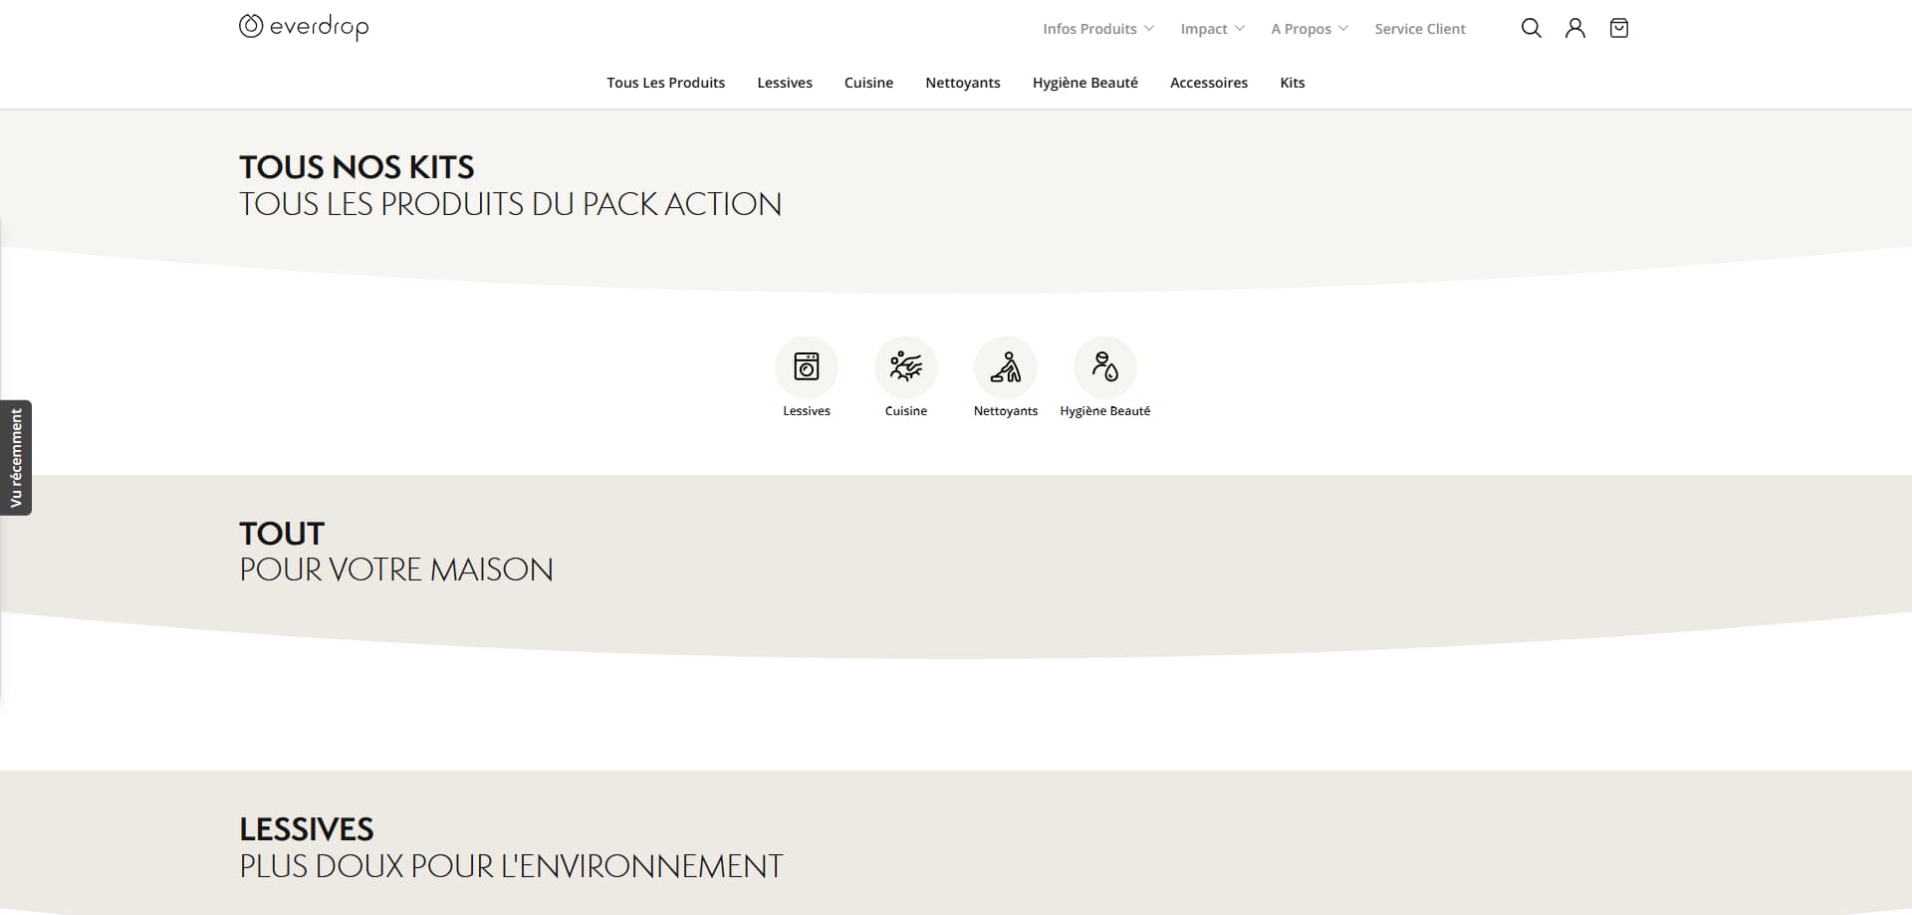The image size is (1912, 915).
Task: Open the Service Client link
Action: click(1420, 29)
